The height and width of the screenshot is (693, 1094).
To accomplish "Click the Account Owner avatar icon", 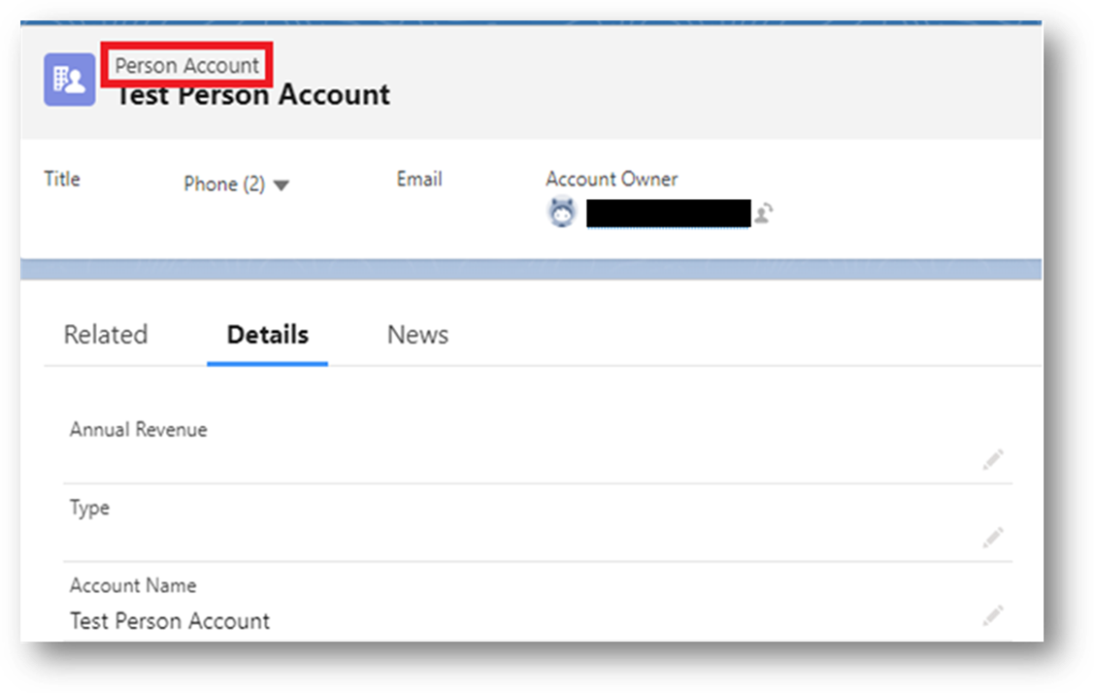I will click(x=562, y=213).
